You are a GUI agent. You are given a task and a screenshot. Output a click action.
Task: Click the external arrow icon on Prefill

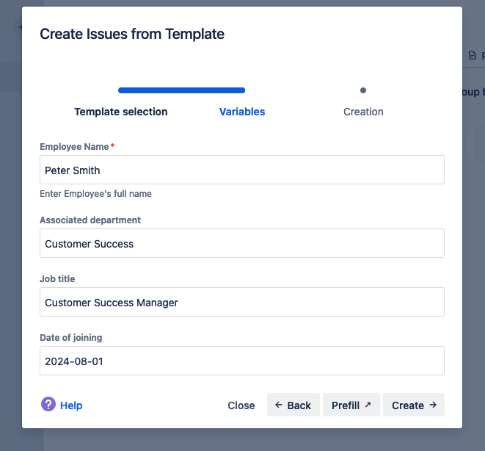(368, 405)
